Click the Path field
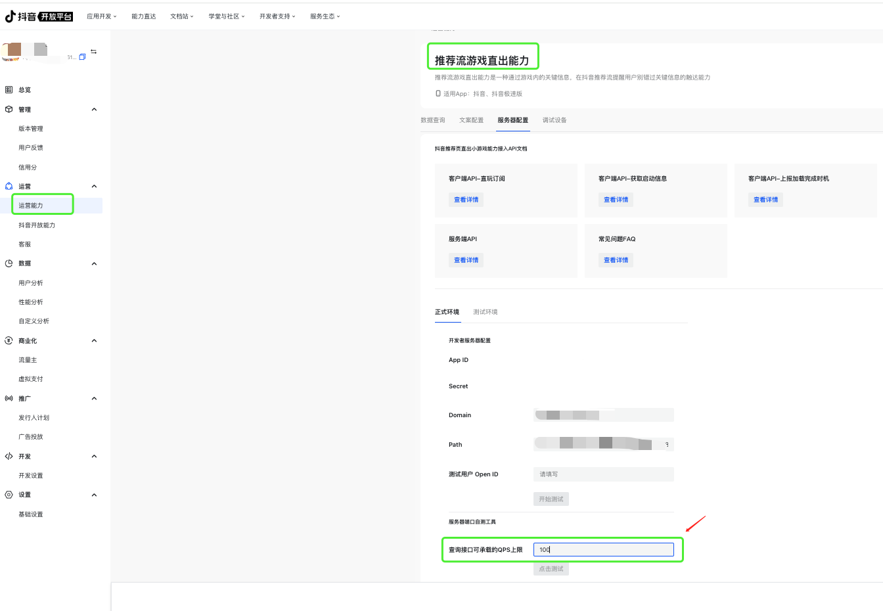 click(x=604, y=444)
